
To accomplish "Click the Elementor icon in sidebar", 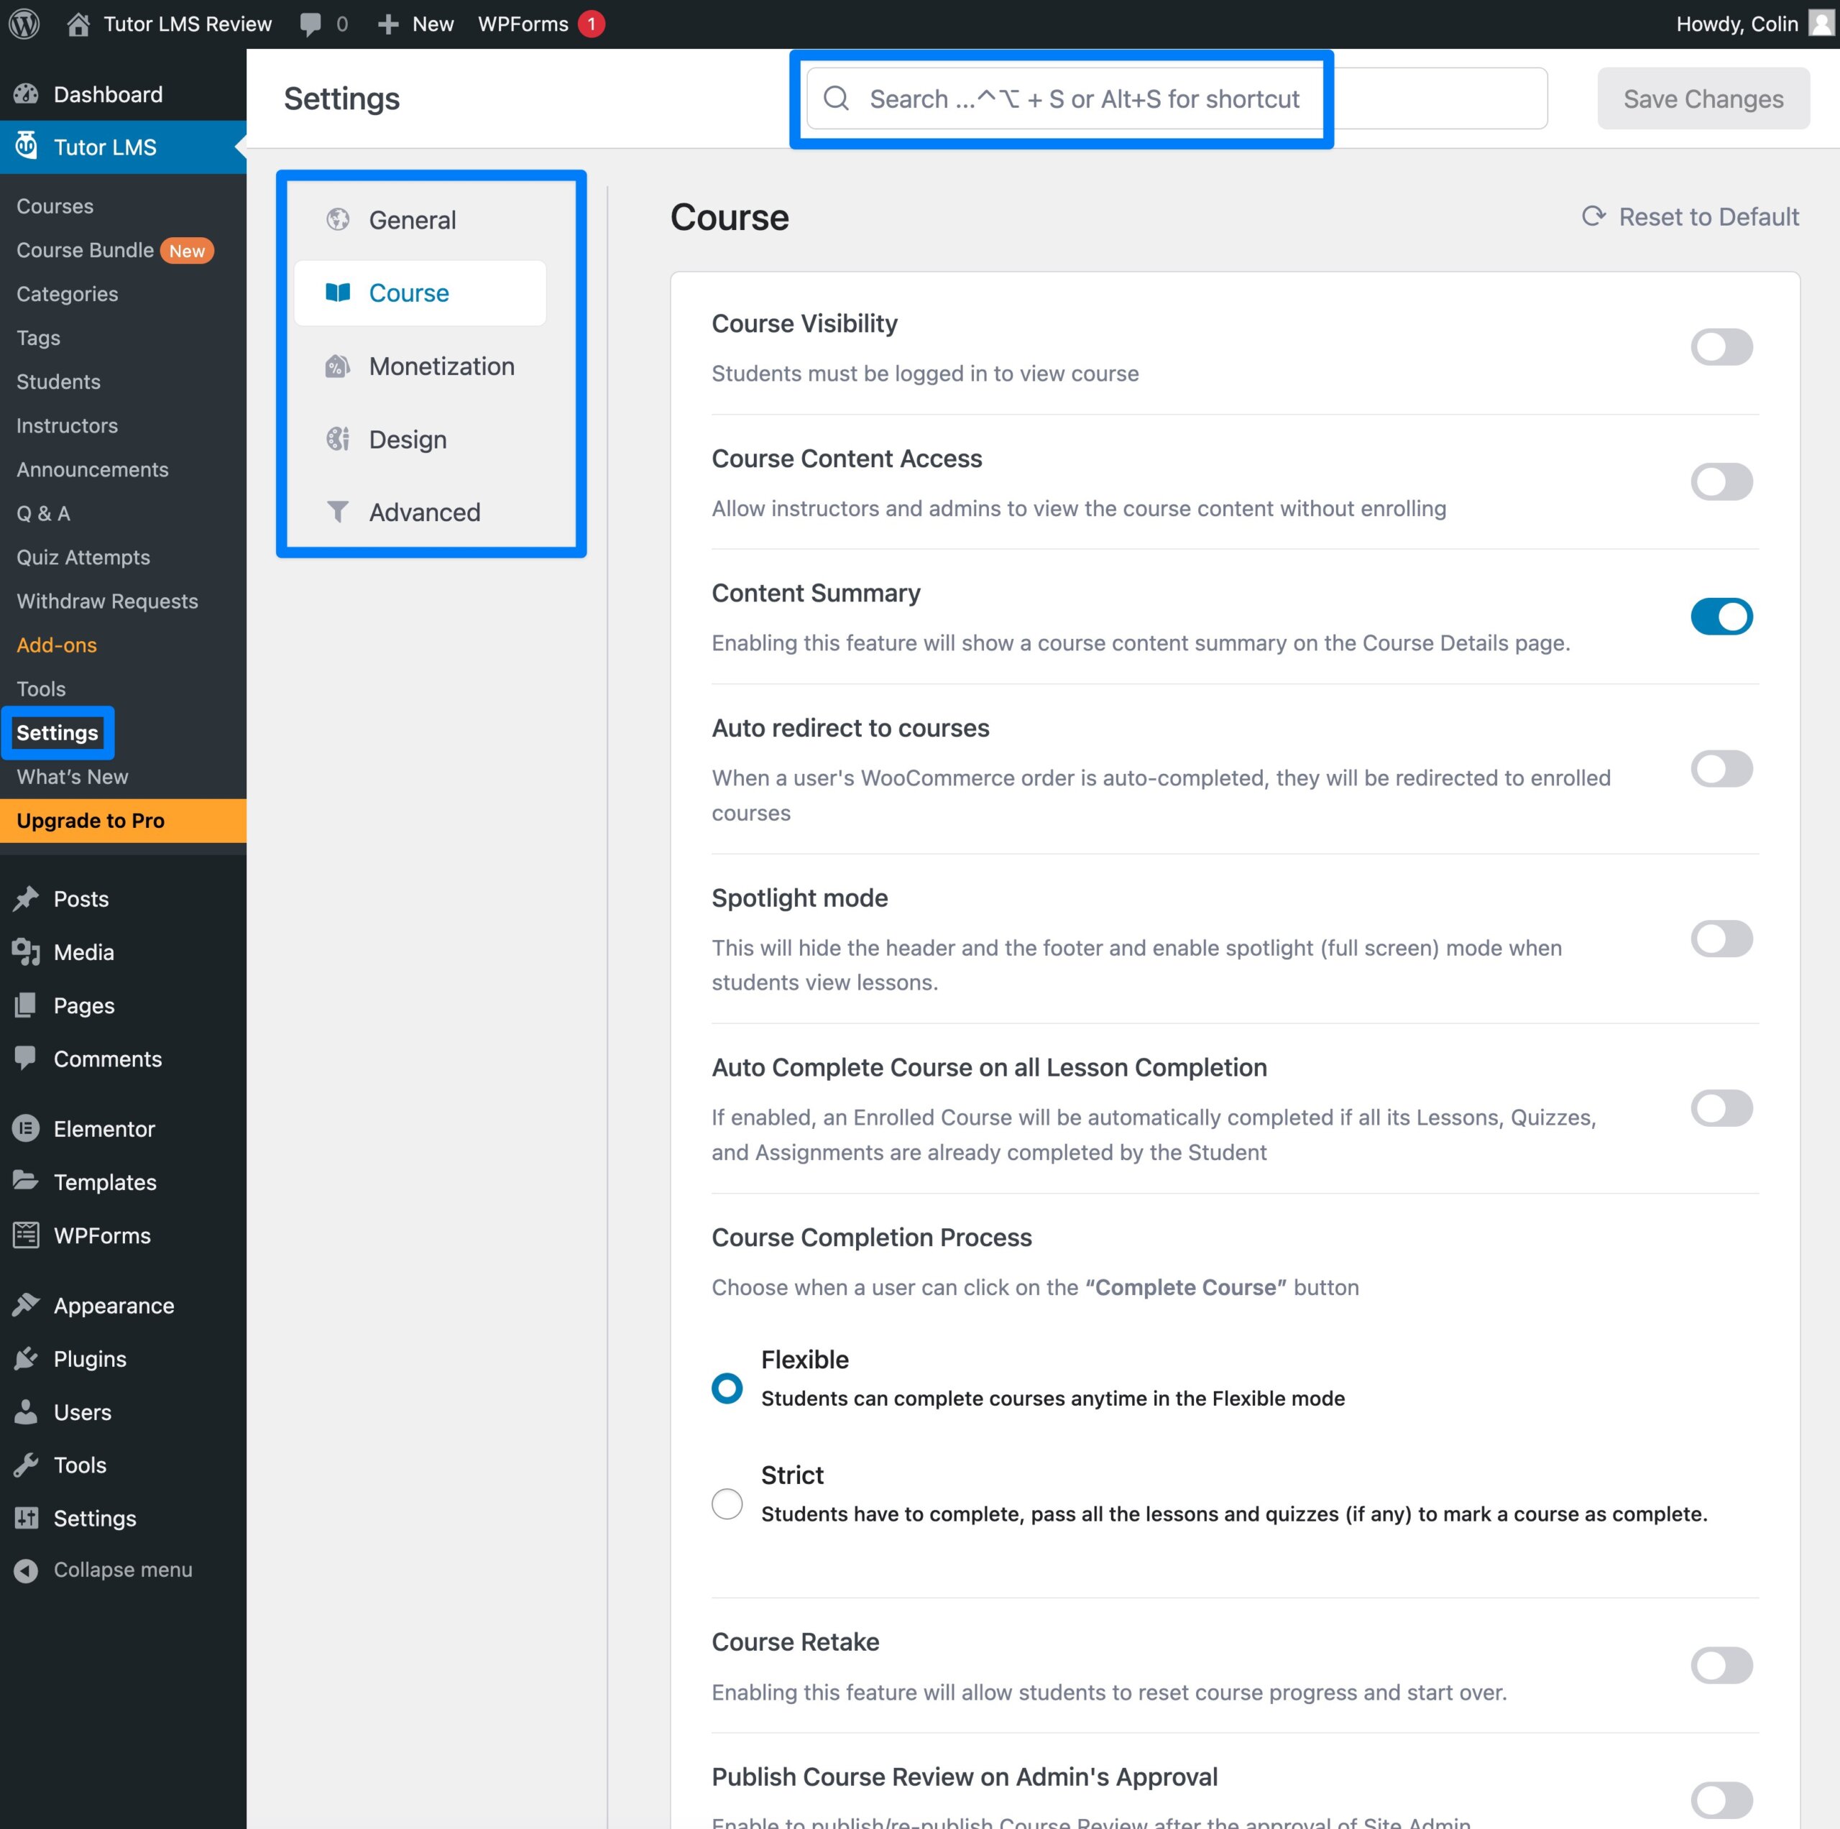I will pos(26,1128).
